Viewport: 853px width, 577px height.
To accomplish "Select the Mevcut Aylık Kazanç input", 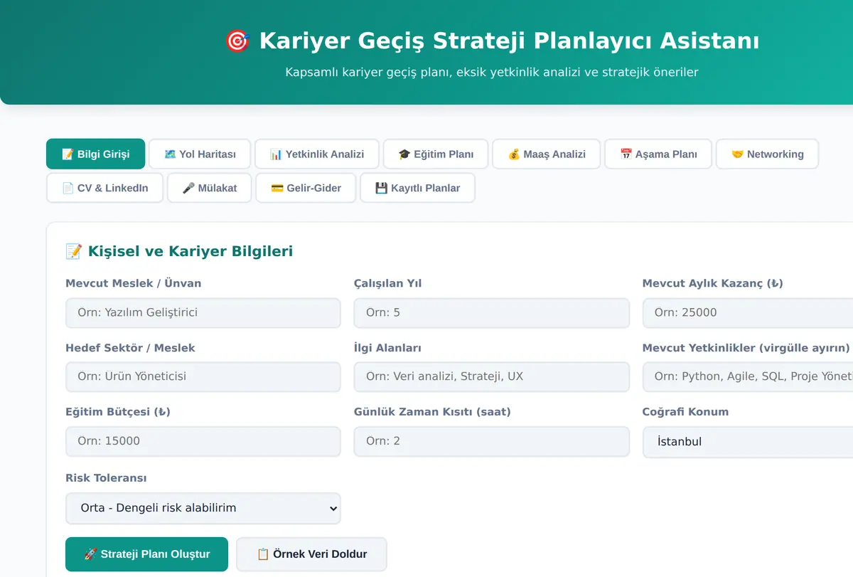I will point(748,313).
